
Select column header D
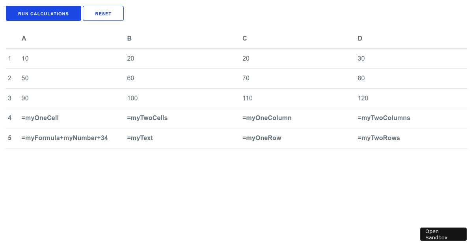pyautogui.click(x=359, y=38)
